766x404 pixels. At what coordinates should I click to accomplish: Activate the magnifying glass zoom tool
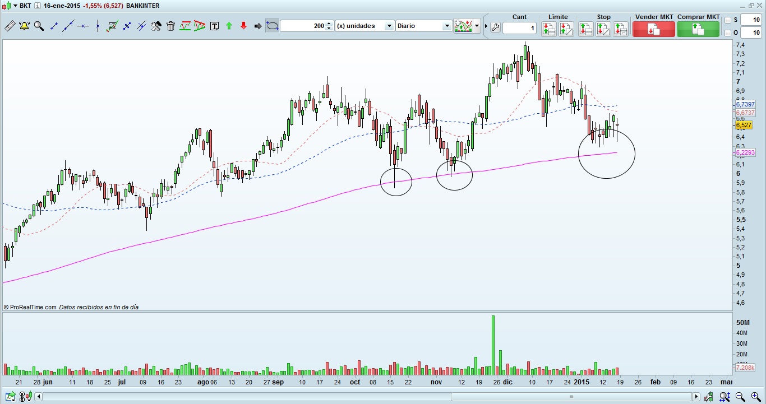click(x=39, y=26)
